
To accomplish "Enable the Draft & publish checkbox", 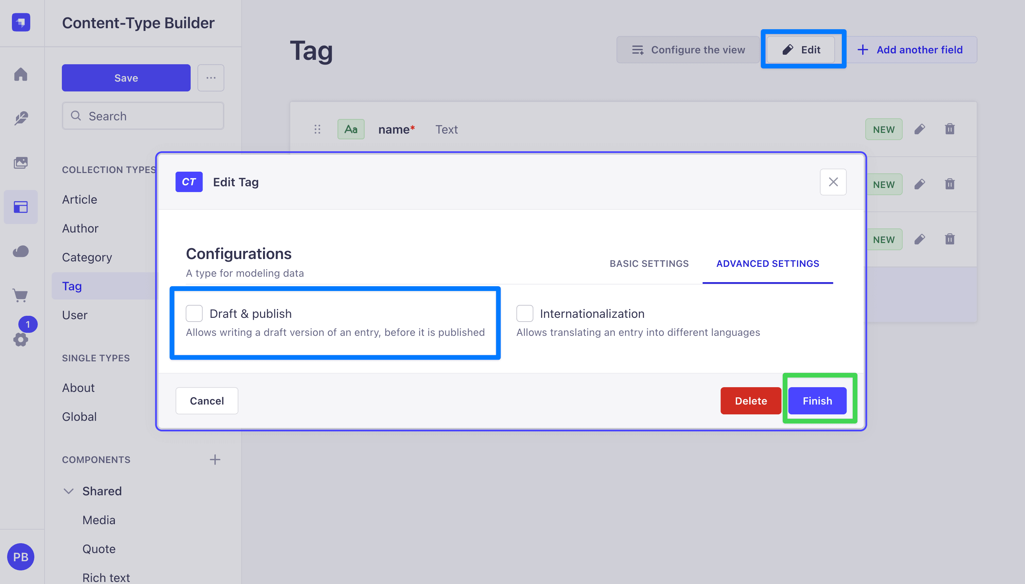I will 194,313.
